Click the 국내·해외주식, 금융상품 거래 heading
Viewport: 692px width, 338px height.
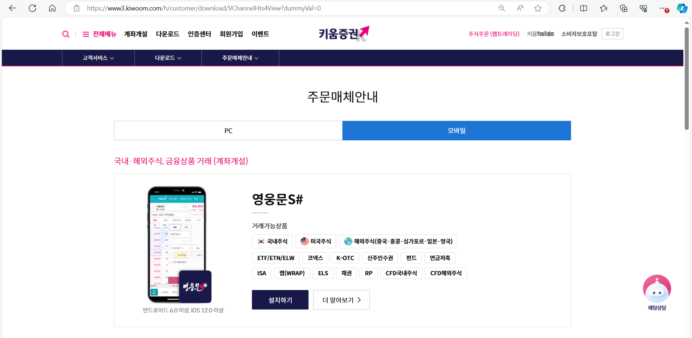[181, 161]
